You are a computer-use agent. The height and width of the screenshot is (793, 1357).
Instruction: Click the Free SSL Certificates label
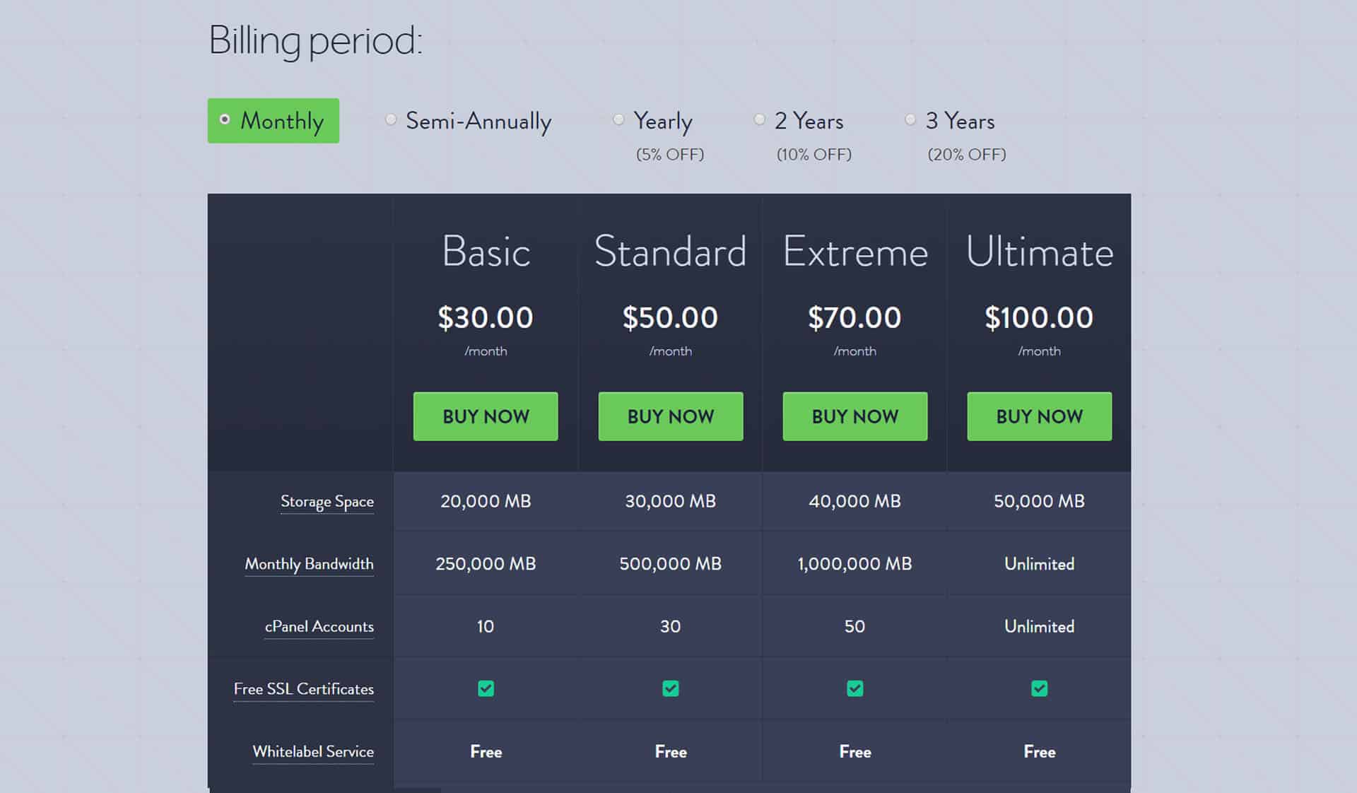tap(304, 689)
